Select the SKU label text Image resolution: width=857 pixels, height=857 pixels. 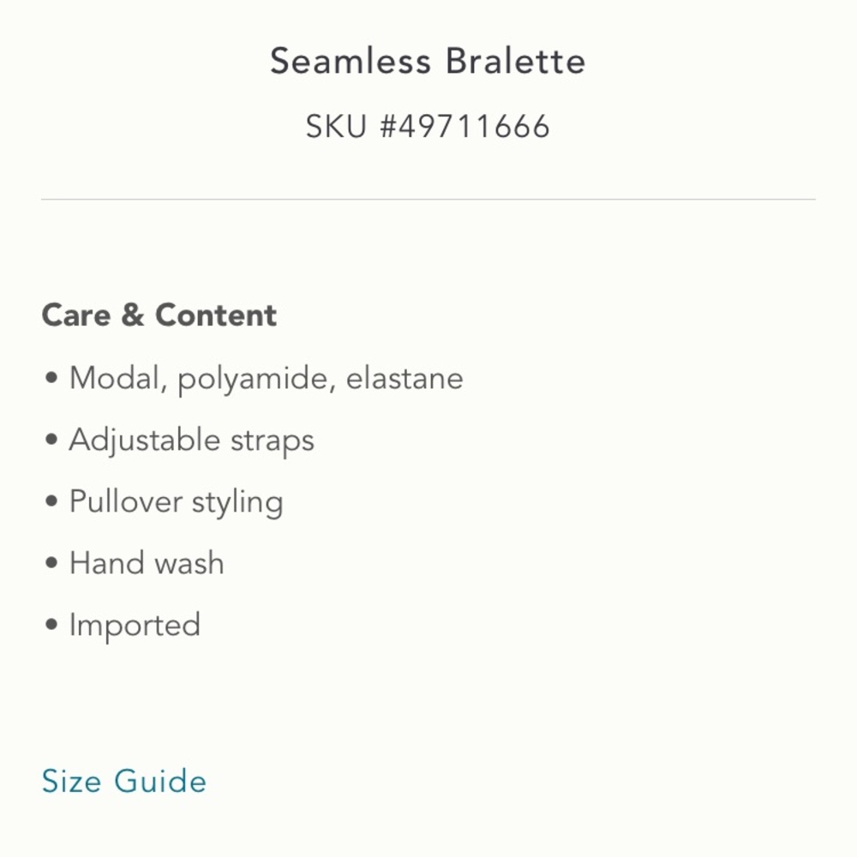click(x=338, y=127)
